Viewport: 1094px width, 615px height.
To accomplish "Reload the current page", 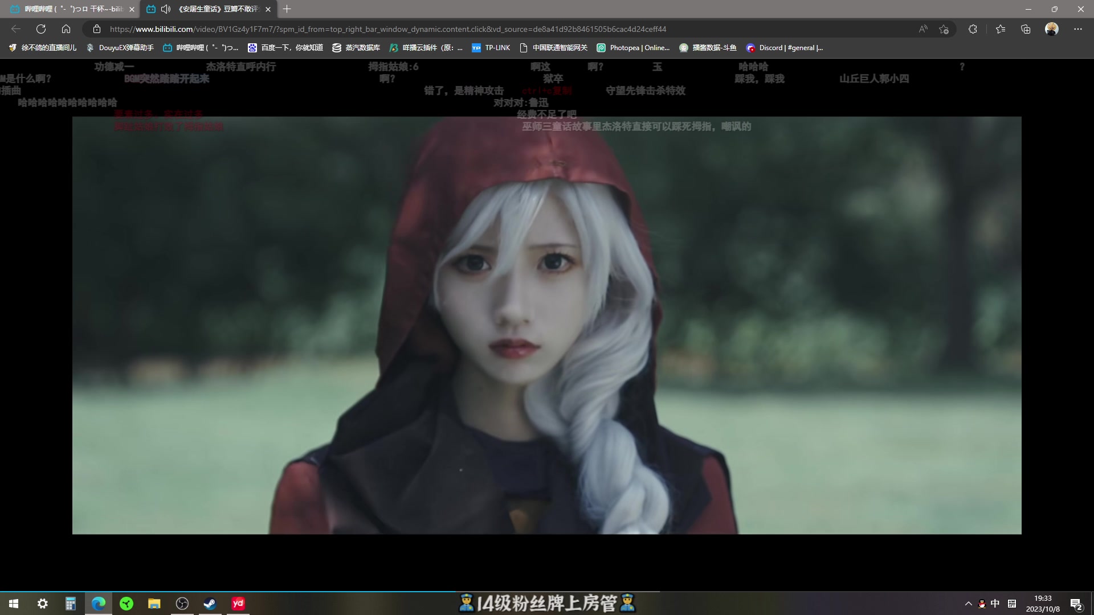I will [x=41, y=29].
